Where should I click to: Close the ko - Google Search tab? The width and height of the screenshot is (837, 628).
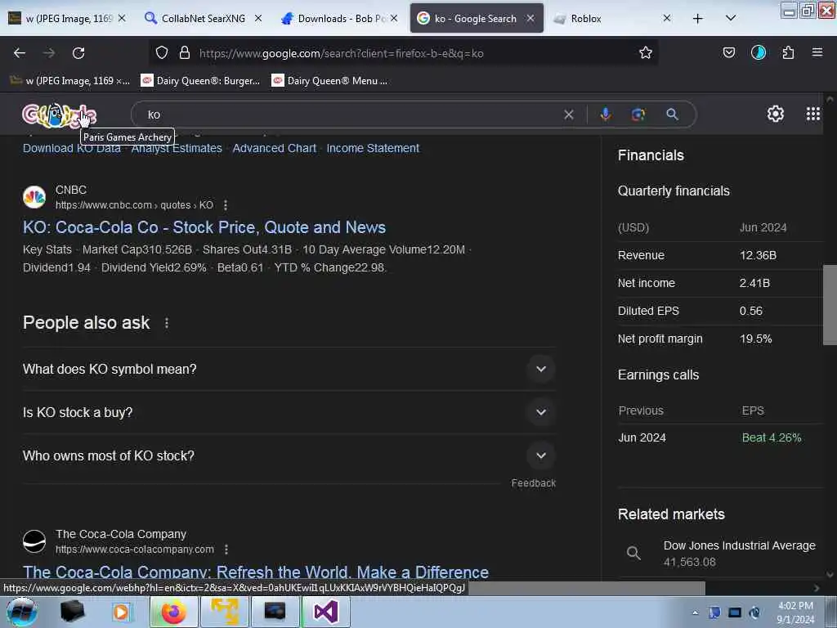click(x=530, y=18)
